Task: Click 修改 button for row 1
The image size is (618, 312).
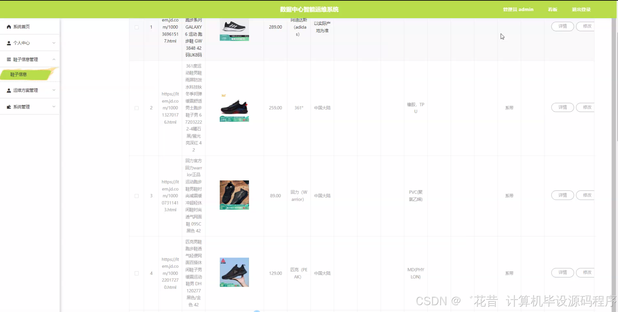Action: [x=586, y=26]
